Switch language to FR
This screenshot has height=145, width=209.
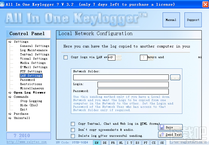113,143
